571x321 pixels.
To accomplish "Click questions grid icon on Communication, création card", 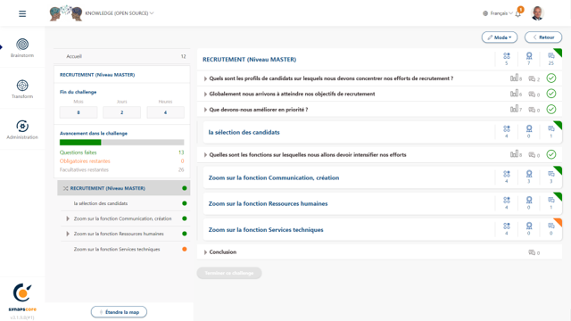I will tap(507, 174).
